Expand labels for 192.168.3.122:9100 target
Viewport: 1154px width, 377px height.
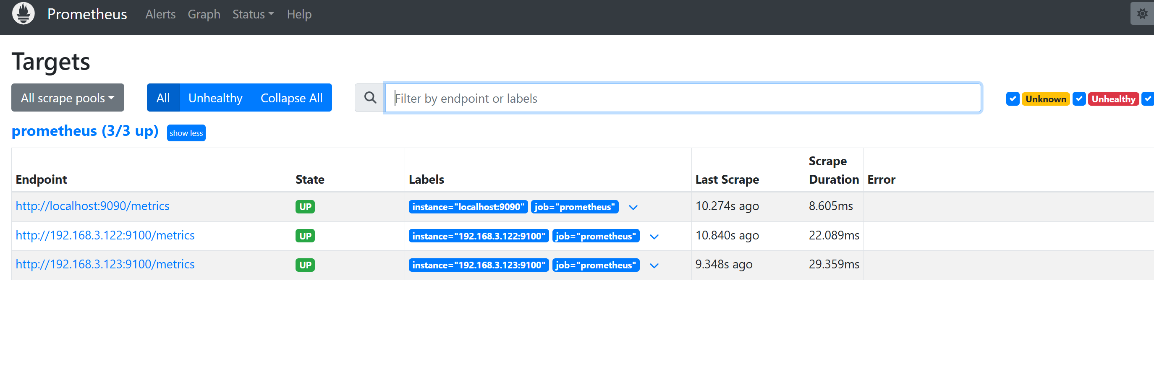(654, 237)
